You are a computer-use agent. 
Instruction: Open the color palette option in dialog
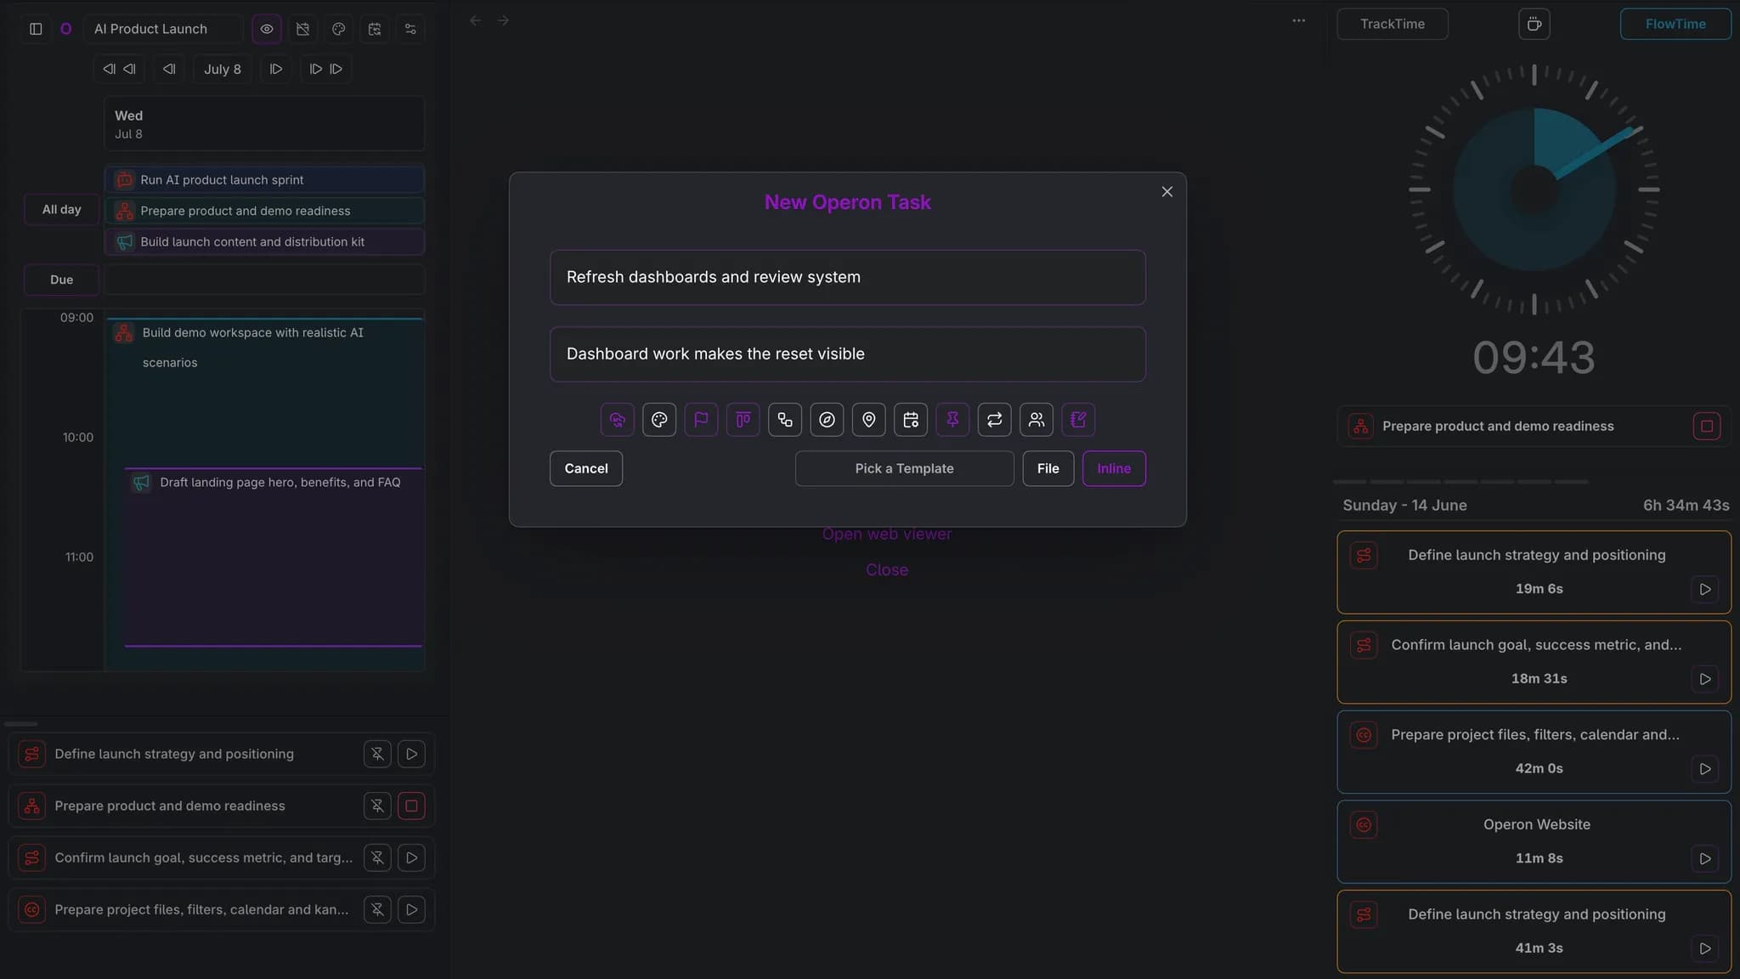pyautogui.click(x=659, y=419)
